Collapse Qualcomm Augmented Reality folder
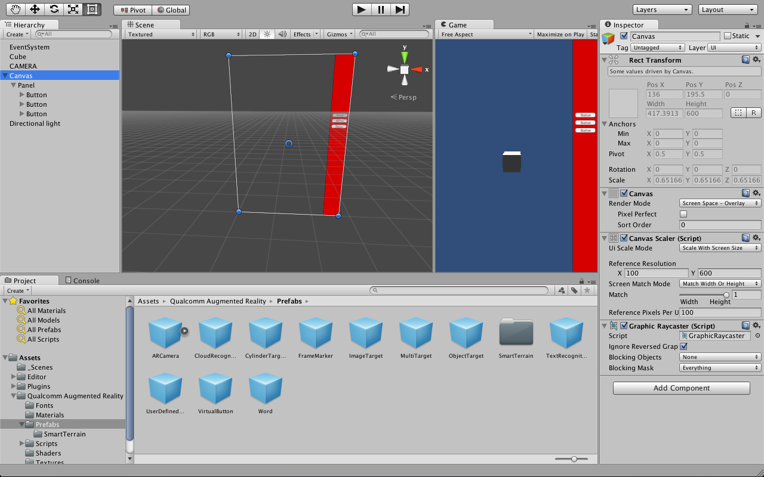The width and height of the screenshot is (764, 477). [x=14, y=396]
